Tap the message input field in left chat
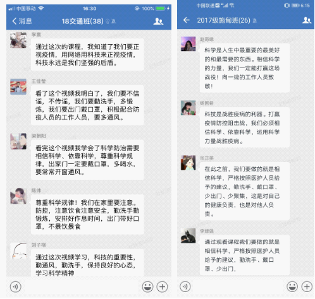This screenshot has width=315, height=299. tap(82, 287)
